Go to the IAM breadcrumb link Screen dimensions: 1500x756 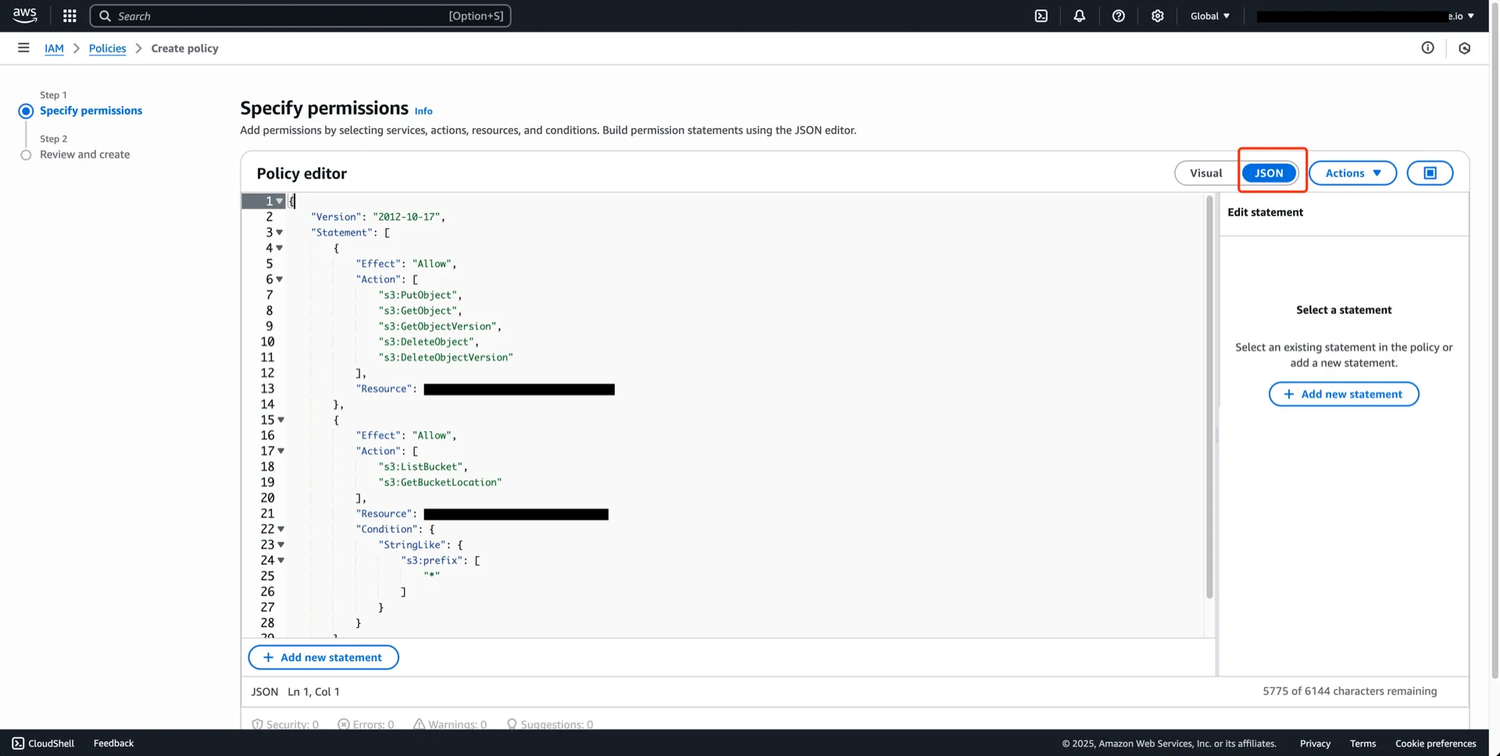(x=54, y=48)
